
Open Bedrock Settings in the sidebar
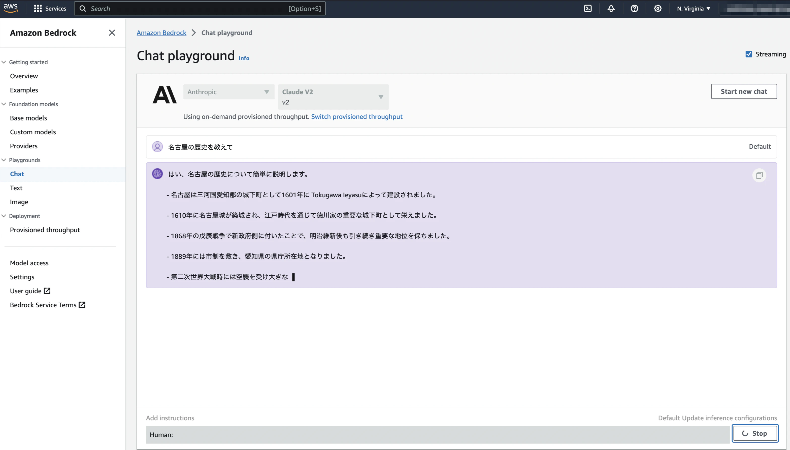22,277
